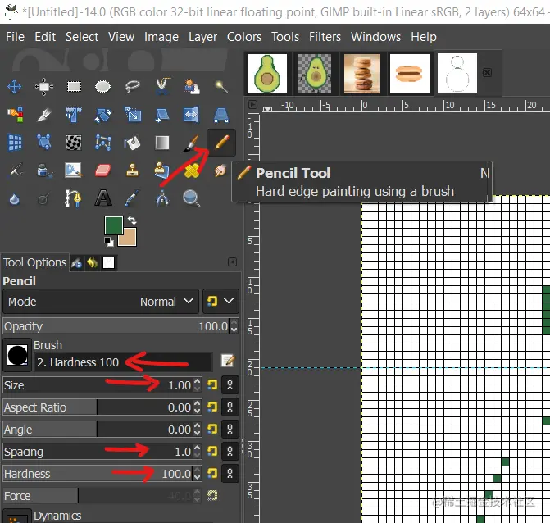This screenshot has width=550, height=523.
Task: Reset colors to default black and white
Action: click(x=109, y=241)
